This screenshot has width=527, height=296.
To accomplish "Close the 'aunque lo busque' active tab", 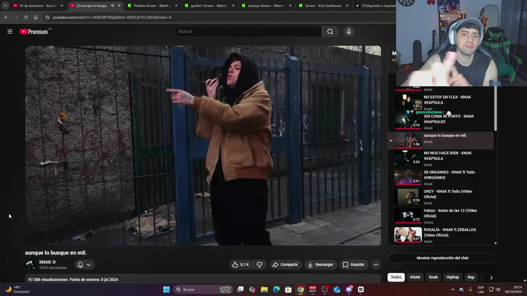I will [x=119, y=6].
